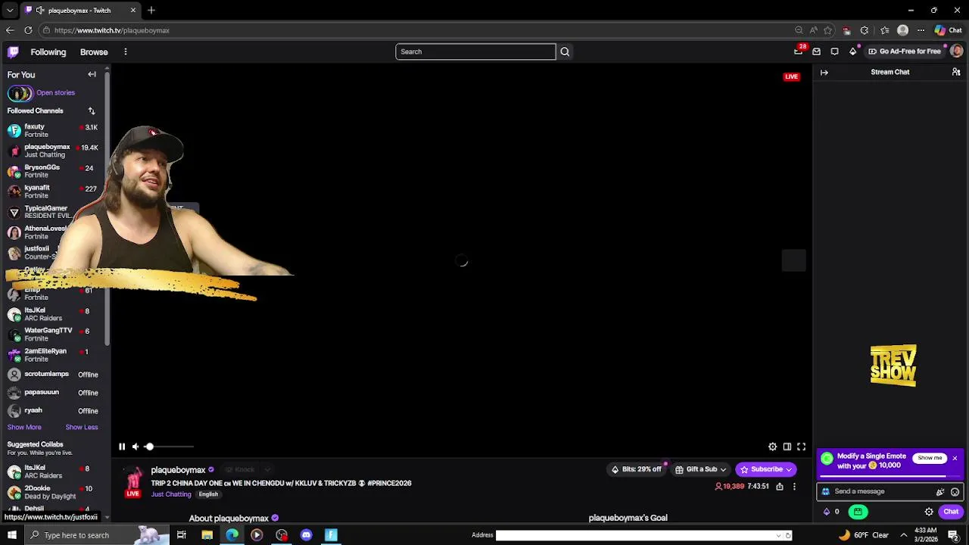Open the Twitch inbox icon
The width and height of the screenshot is (969, 545).
coord(817,51)
